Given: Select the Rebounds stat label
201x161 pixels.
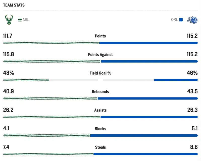Looking at the screenshot, I should (x=100, y=92).
